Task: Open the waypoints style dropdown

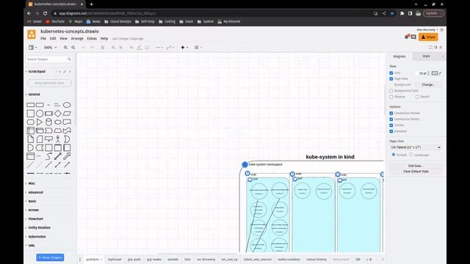Action: (x=170, y=47)
